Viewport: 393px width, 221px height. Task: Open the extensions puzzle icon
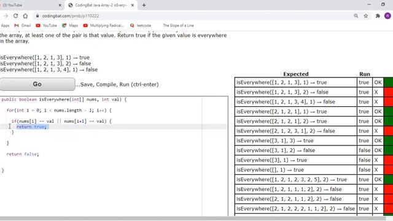(378, 16)
